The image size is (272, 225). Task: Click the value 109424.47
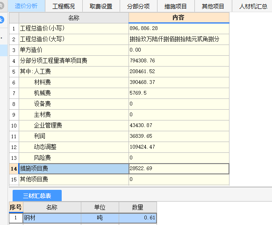[x=179, y=147]
